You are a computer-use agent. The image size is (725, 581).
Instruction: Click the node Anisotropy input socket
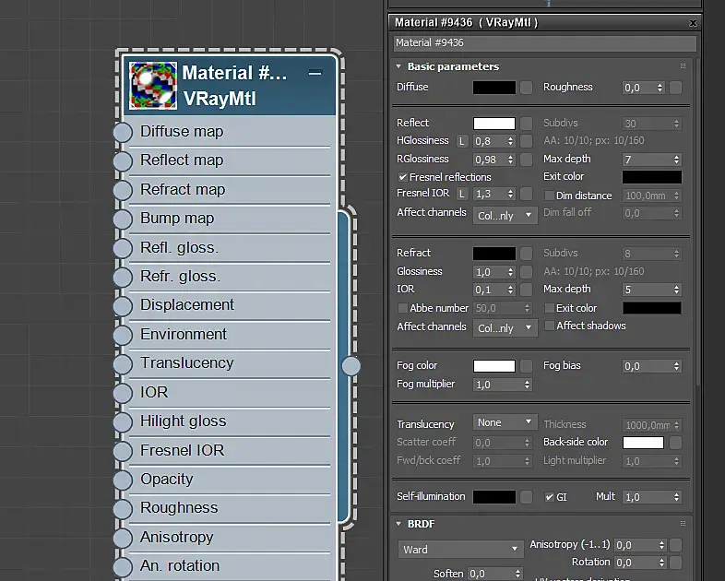(123, 538)
